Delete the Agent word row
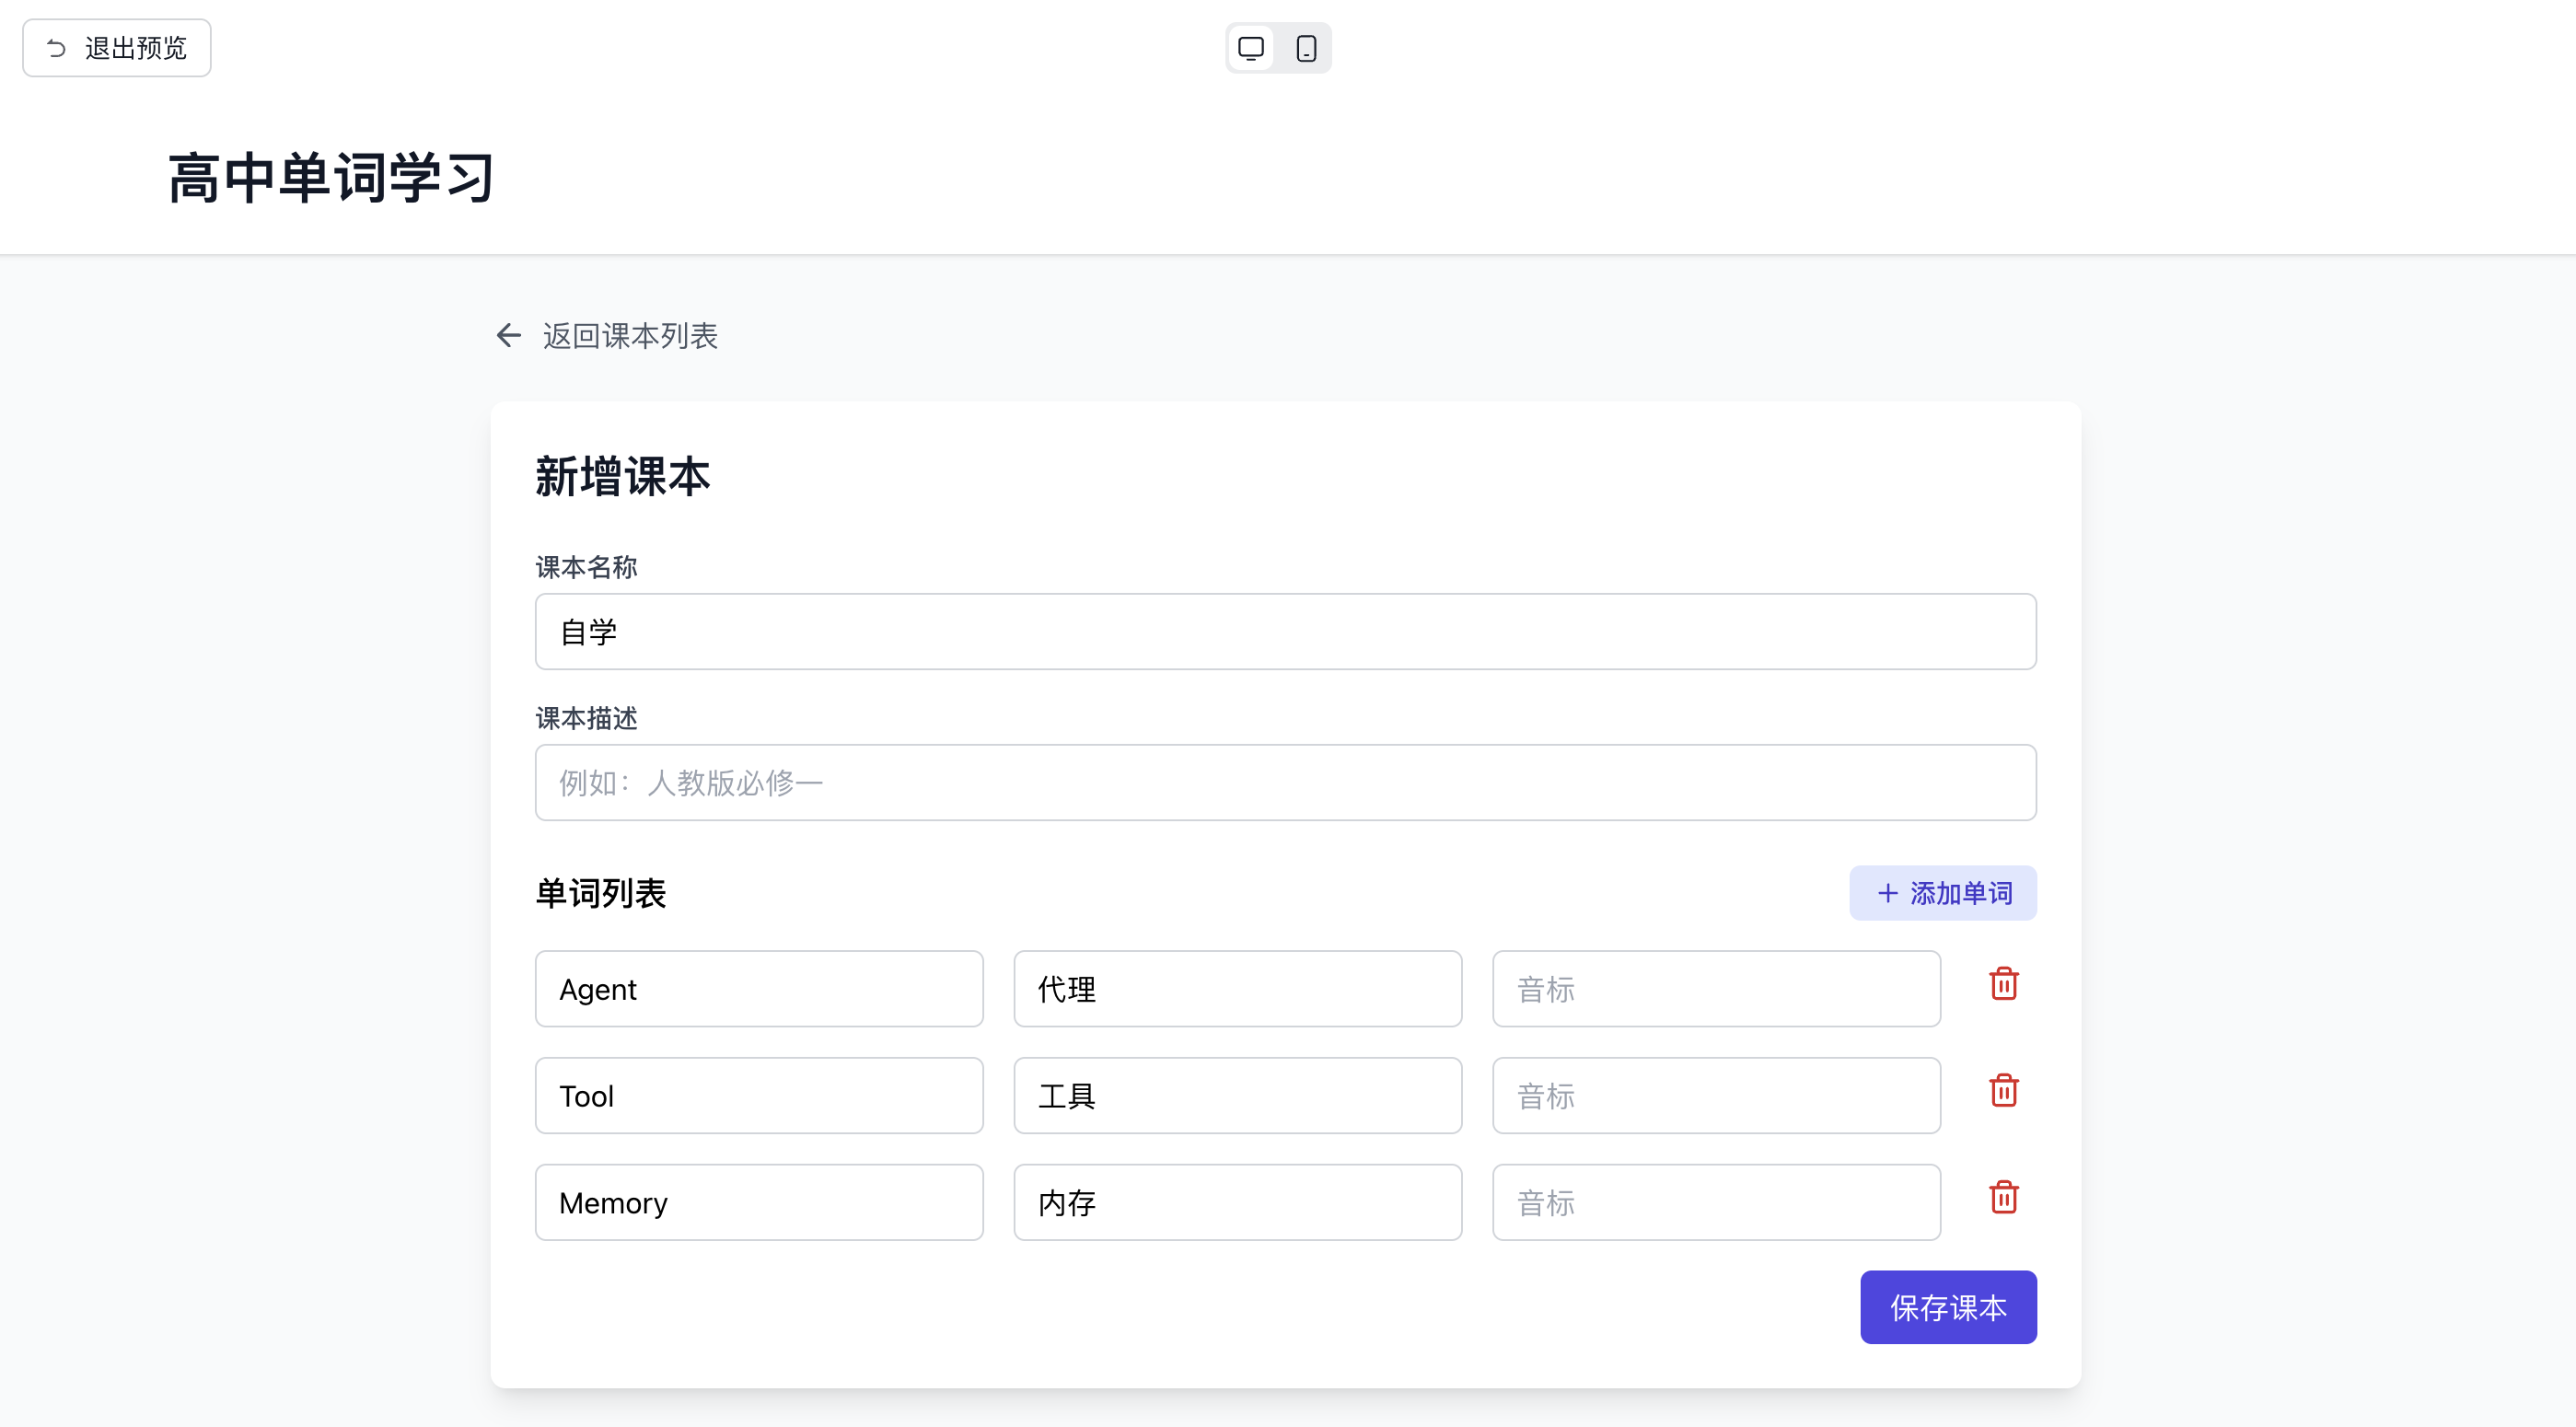This screenshot has width=2576, height=1427. pos(2003,985)
